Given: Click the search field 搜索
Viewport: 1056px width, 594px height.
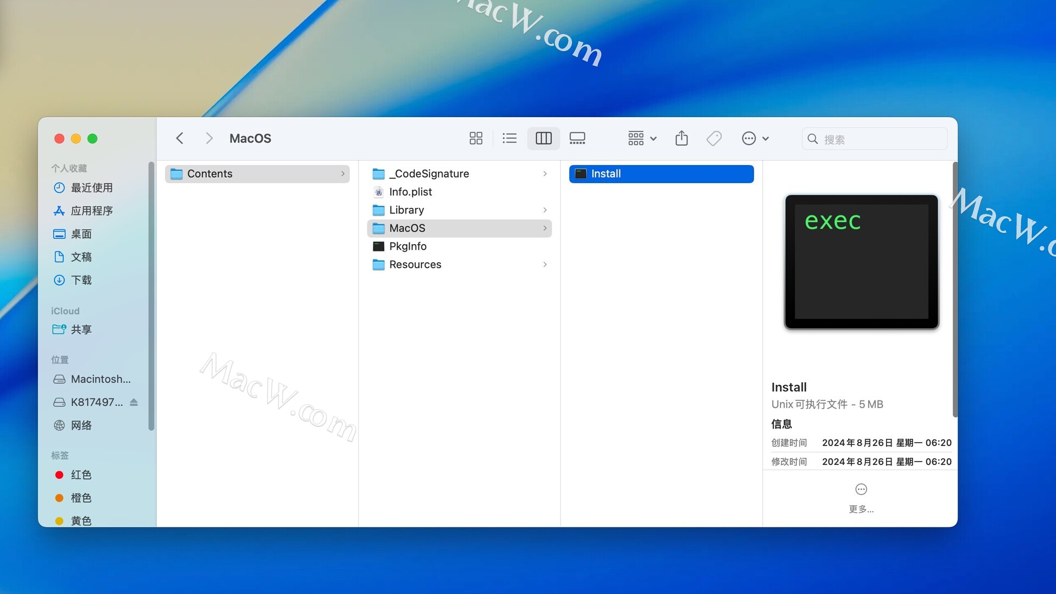Looking at the screenshot, I should click(x=875, y=139).
